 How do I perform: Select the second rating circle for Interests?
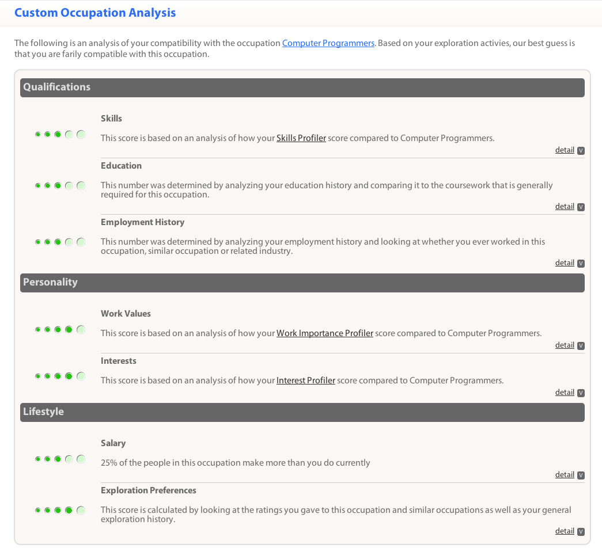(48, 376)
